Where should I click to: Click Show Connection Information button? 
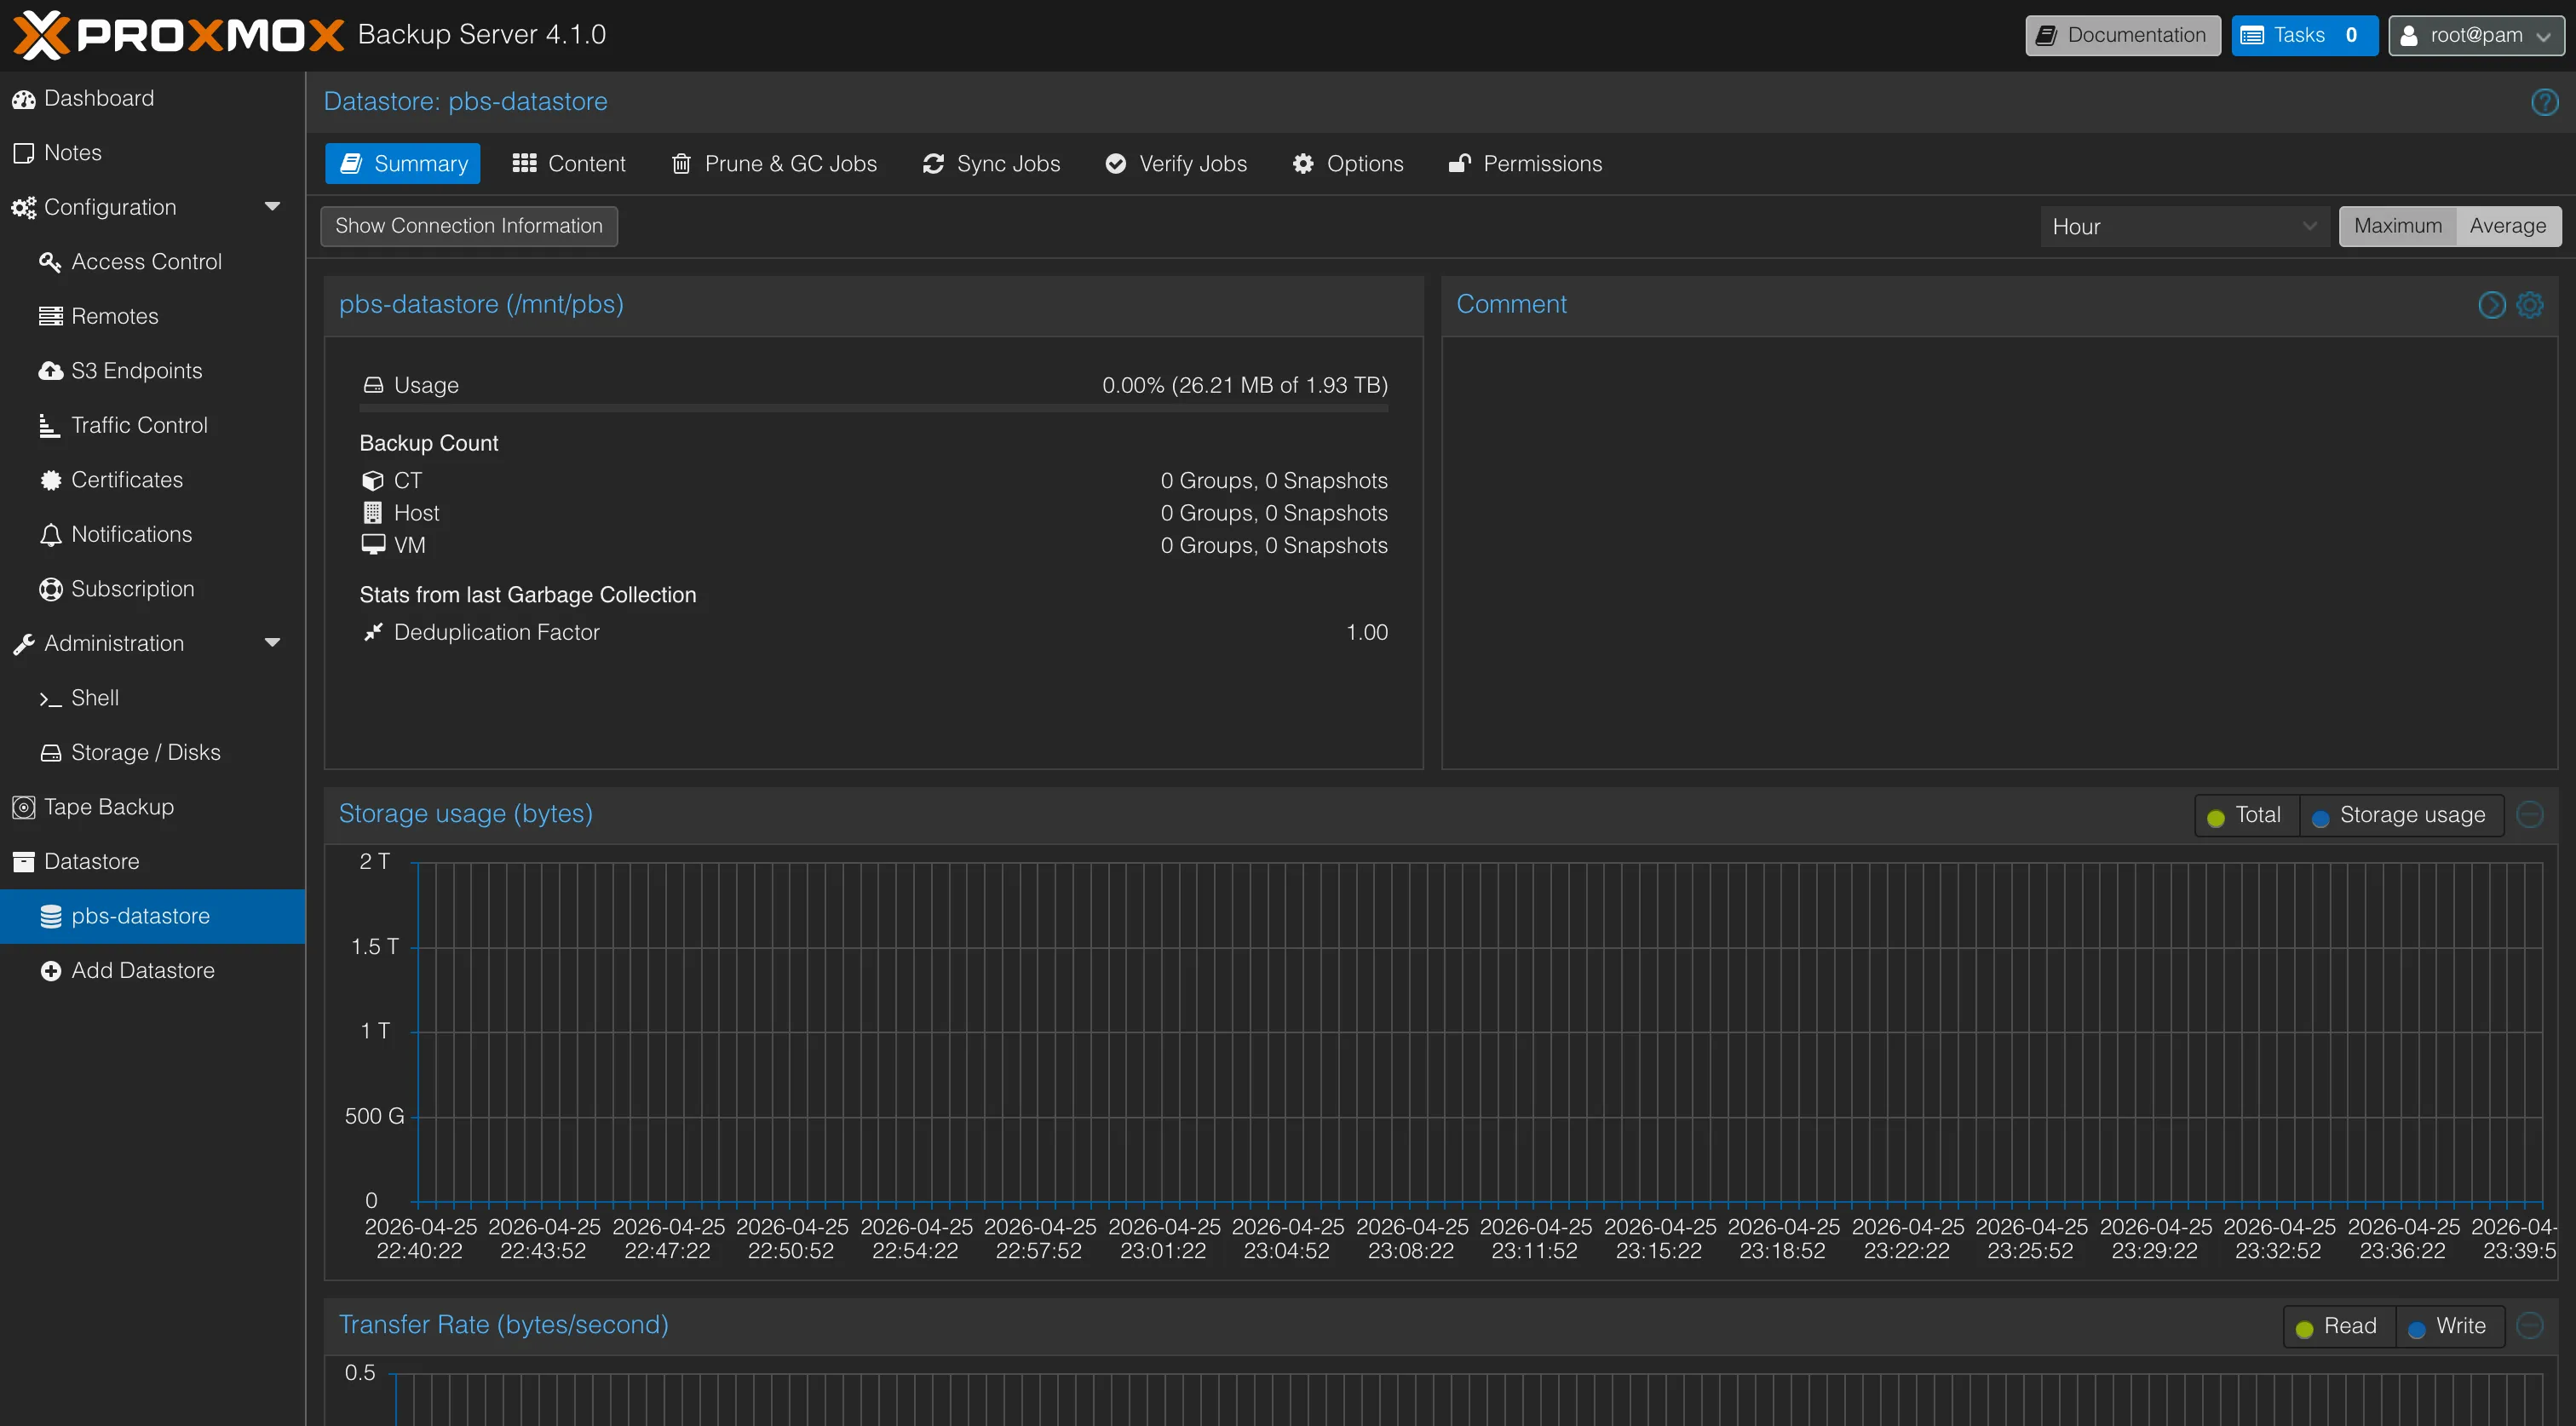(x=469, y=226)
